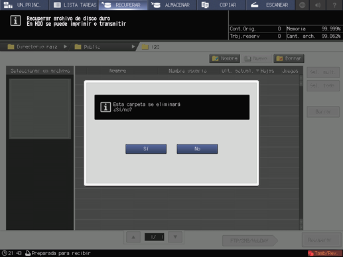Open the UN. PRINC. tab
This screenshot has height=257, width=343.
coord(24,5)
